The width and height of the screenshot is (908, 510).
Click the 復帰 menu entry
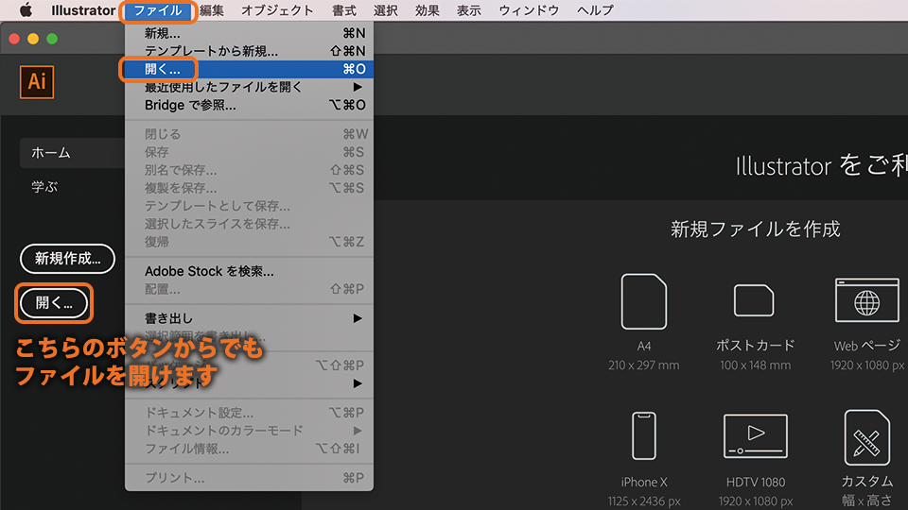point(249,242)
